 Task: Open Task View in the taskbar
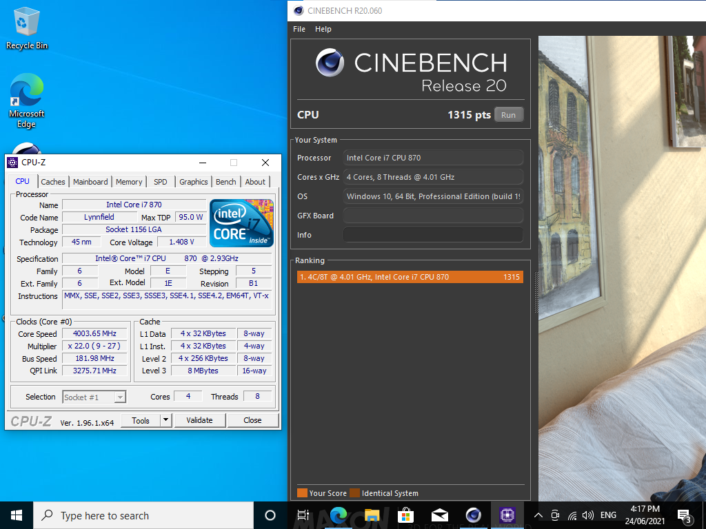(303, 515)
